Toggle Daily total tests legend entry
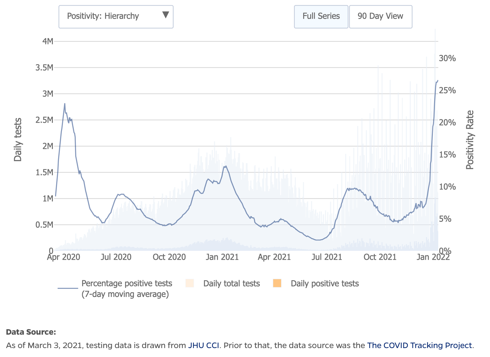The height and width of the screenshot is (357, 490). (232, 284)
